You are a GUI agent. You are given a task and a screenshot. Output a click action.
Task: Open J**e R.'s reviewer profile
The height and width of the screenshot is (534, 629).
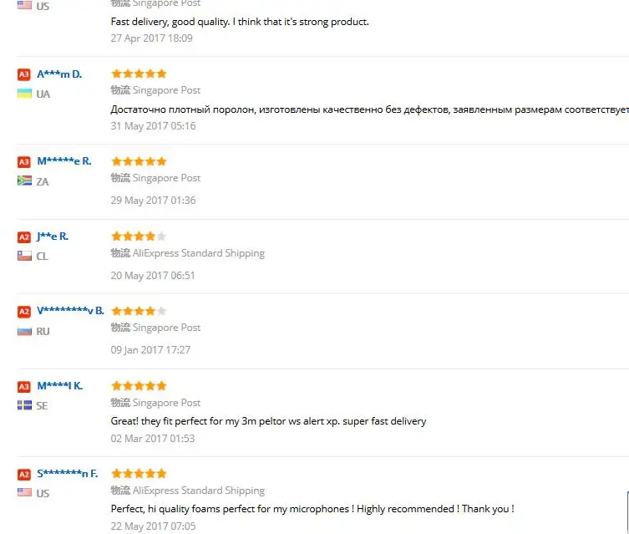pos(53,236)
